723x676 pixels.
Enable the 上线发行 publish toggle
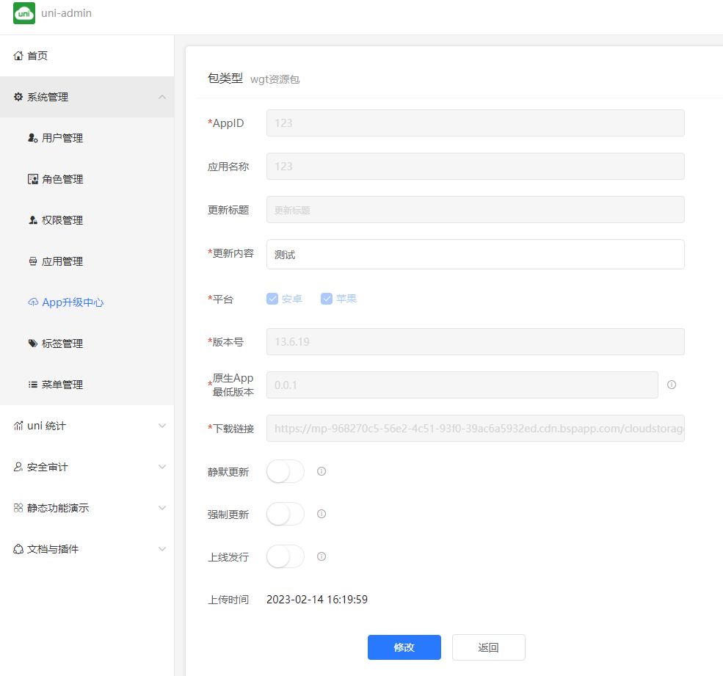click(x=285, y=556)
